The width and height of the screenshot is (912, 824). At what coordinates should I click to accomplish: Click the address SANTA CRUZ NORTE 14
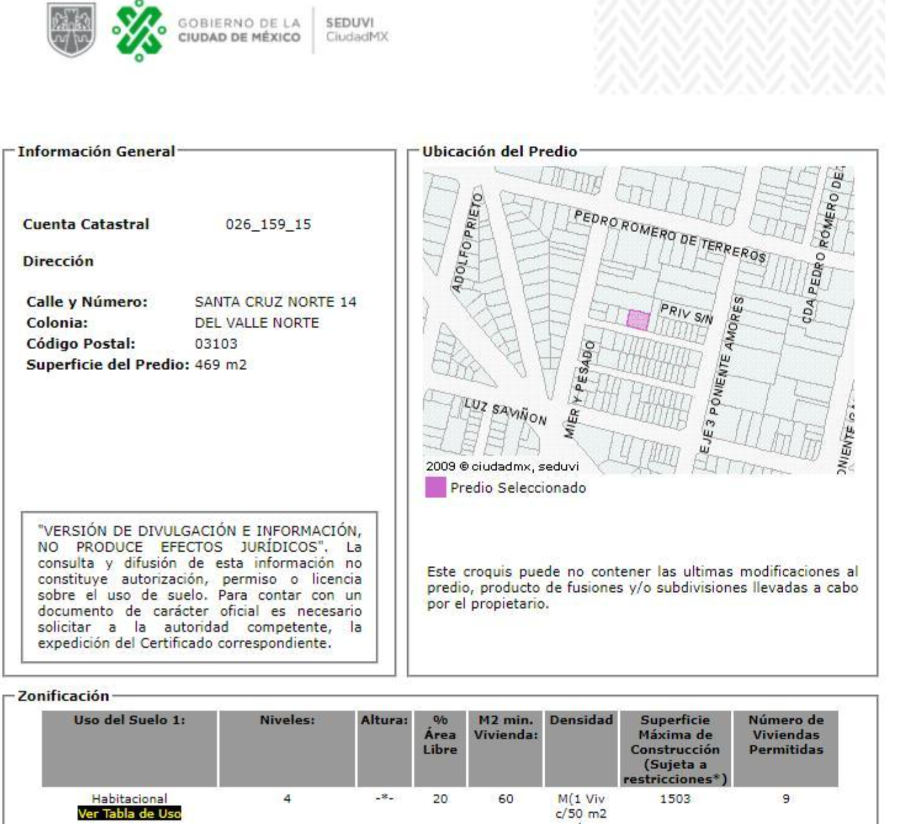[275, 302]
